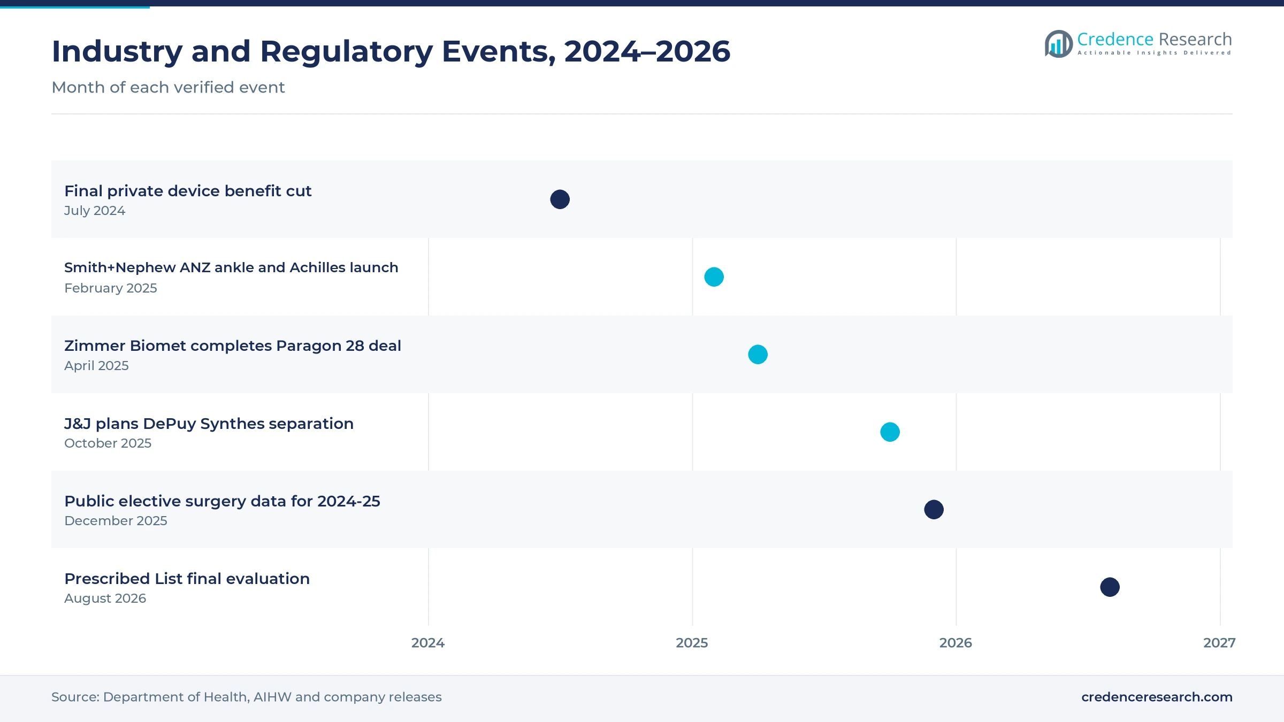Click the December 2025 elective surgery dot
This screenshot has height=722, width=1284.
tap(934, 510)
